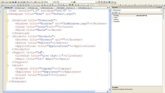165x93 pixels.
Task: Open the Undo history dropdown arrow
Action: tap(29, 2)
